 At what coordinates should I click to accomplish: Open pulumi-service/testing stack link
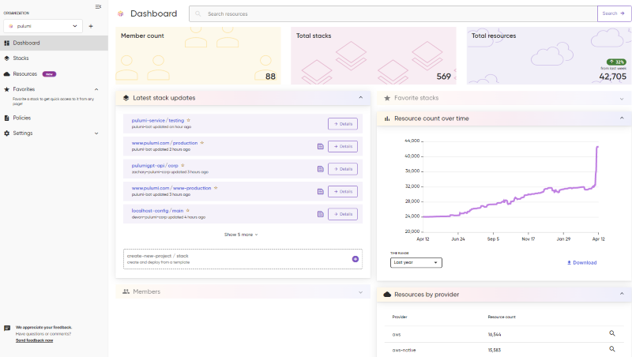157,121
